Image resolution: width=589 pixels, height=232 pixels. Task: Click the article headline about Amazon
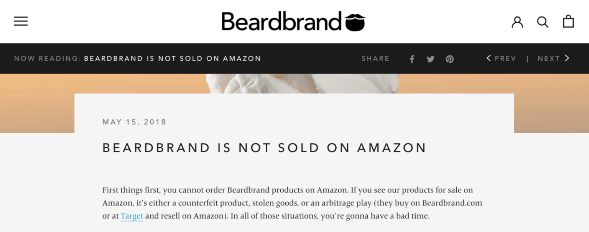click(x=264, y=148)
